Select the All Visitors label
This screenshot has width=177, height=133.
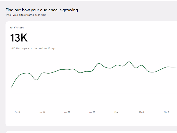pyautogui.click(x=17, y=28)
